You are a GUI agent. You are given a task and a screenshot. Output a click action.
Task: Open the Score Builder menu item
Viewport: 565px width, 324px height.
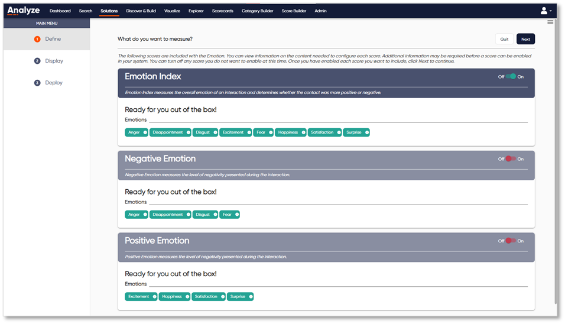point(294,11)
